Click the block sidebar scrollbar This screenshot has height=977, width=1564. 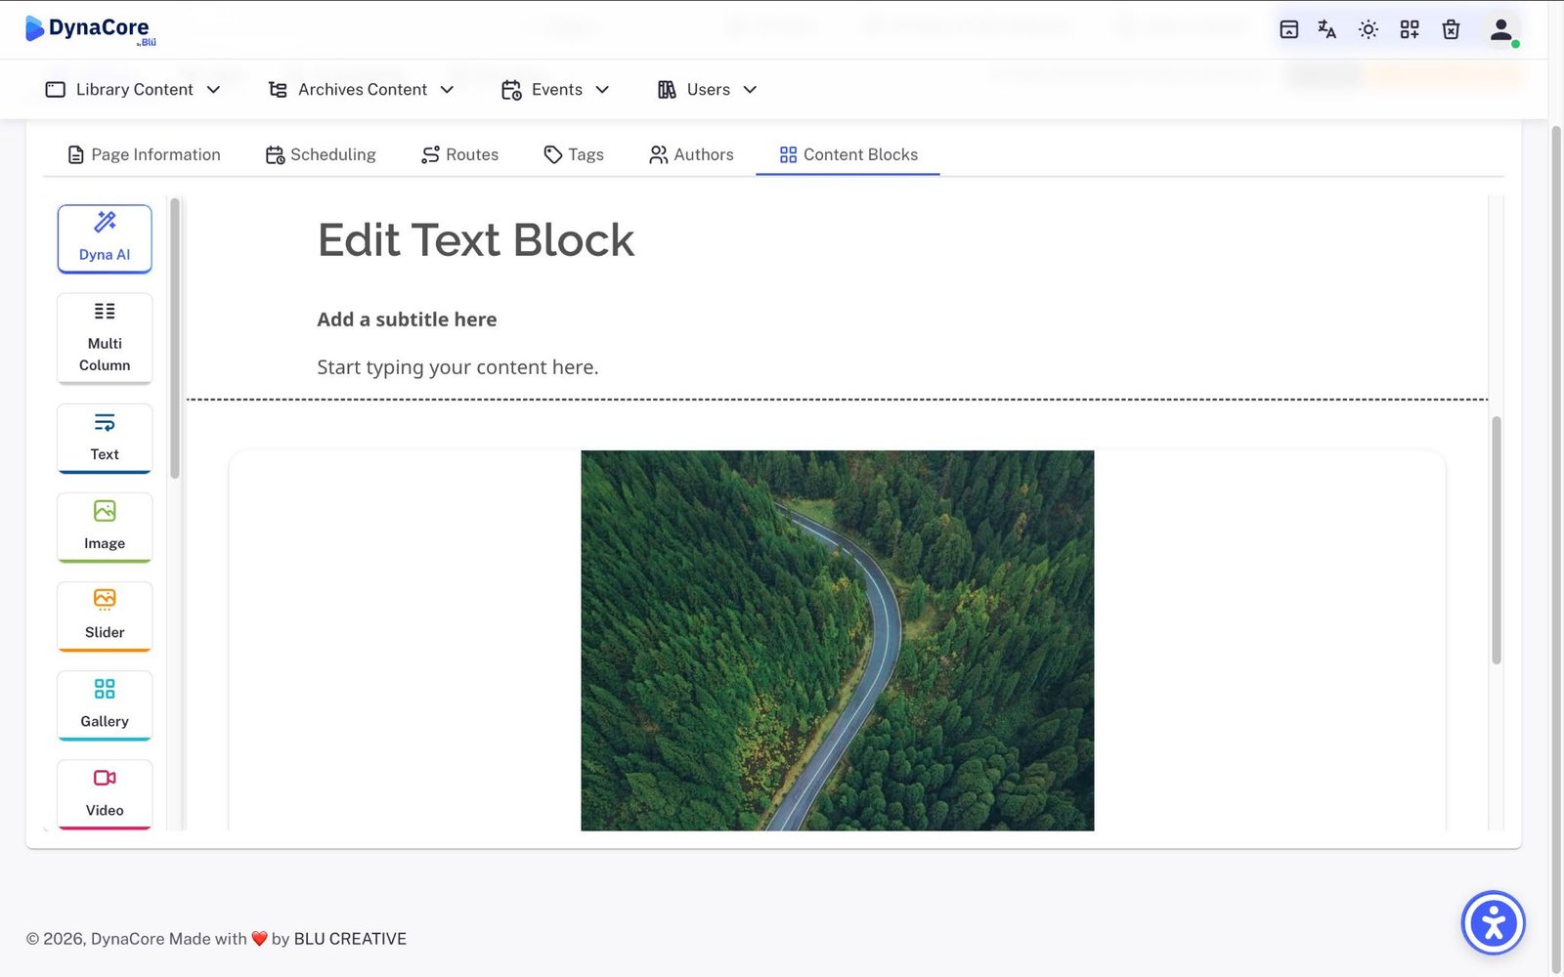(x=175, y=339)
